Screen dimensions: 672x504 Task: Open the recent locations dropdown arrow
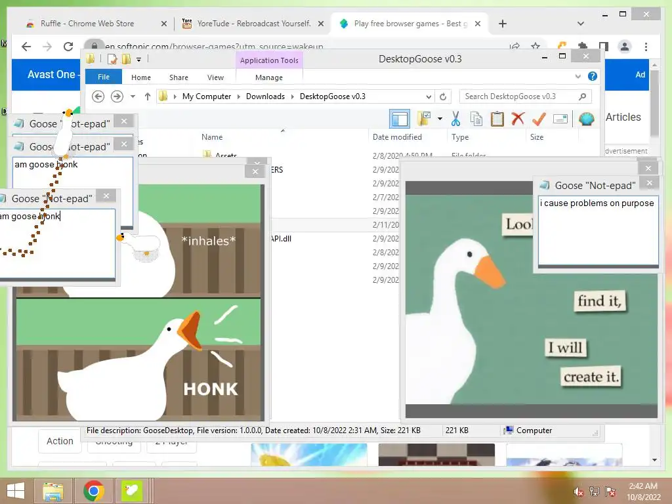point(133,96)
